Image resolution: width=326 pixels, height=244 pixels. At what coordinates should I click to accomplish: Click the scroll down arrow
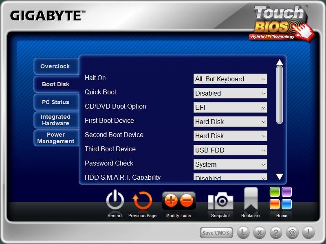280,176
